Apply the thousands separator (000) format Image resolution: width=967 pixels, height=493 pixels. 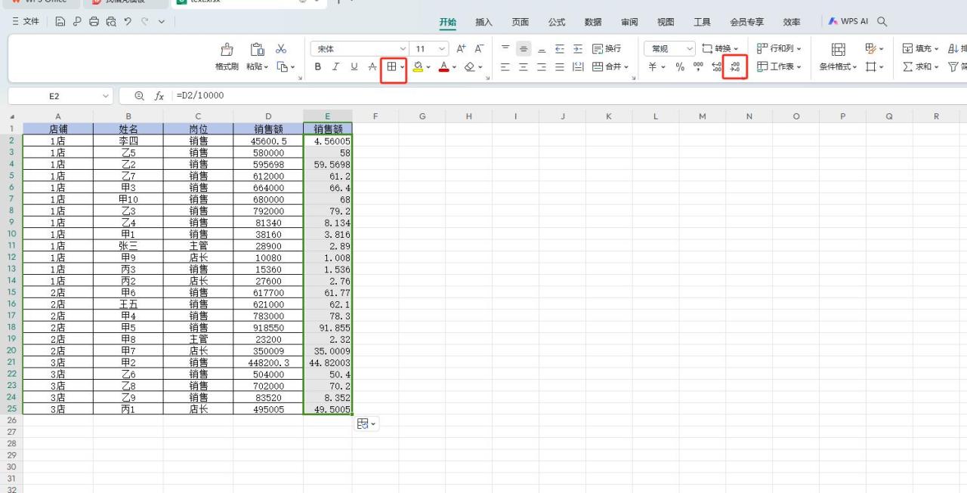tap(697, 66)
